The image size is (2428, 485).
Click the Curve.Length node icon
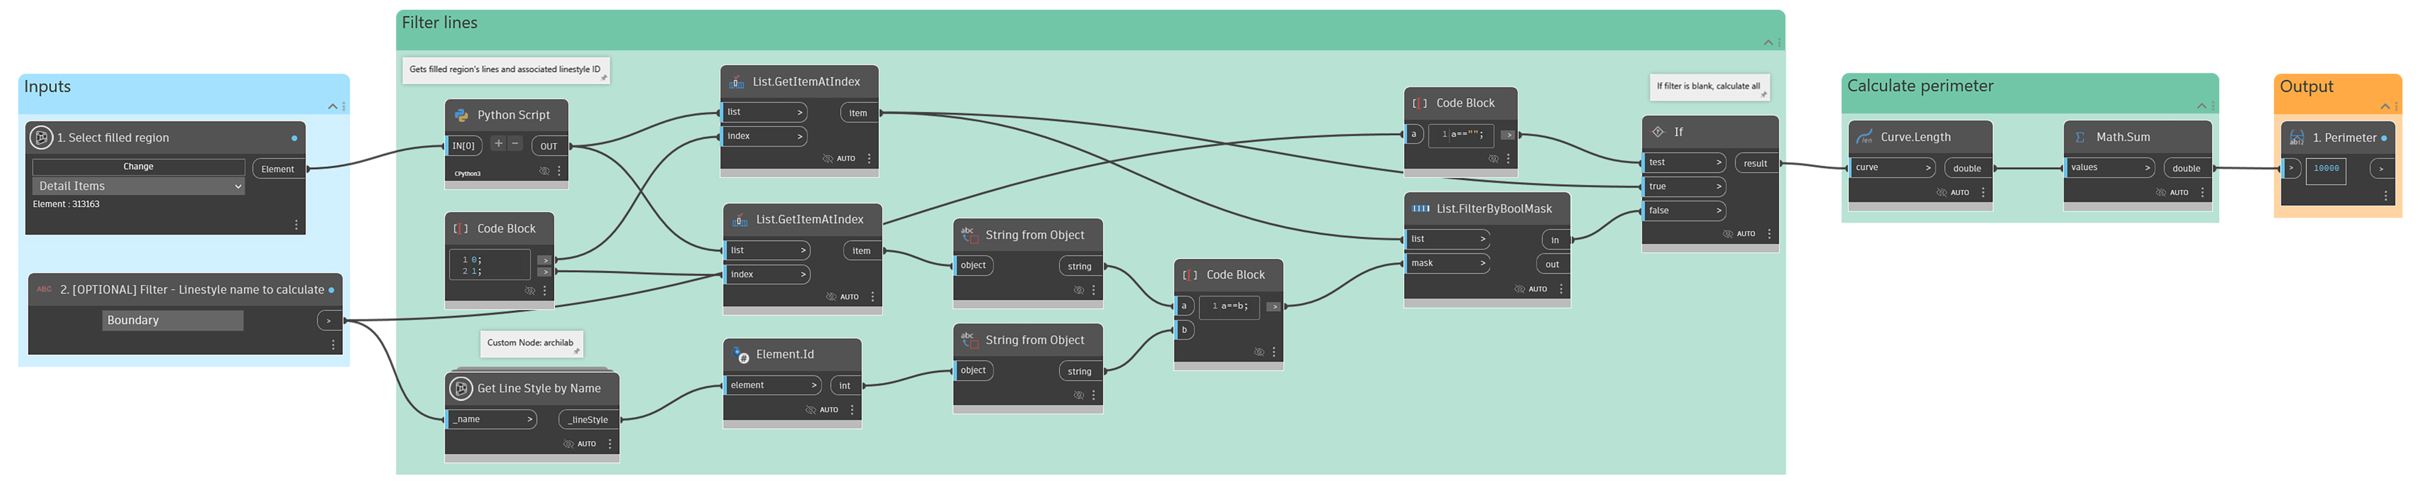click(1863, 138)
